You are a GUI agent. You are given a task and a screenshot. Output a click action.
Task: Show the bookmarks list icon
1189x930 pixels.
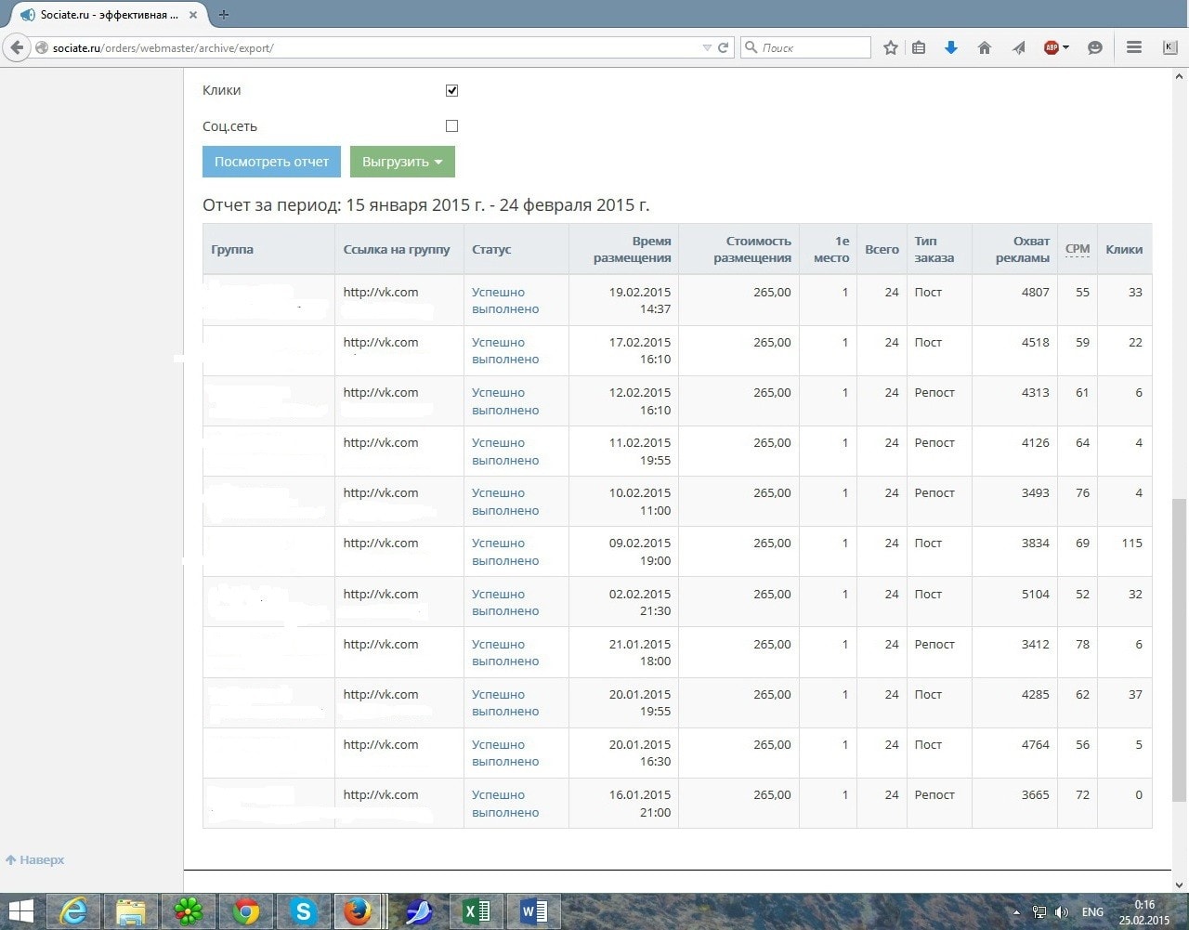point(919,47)
